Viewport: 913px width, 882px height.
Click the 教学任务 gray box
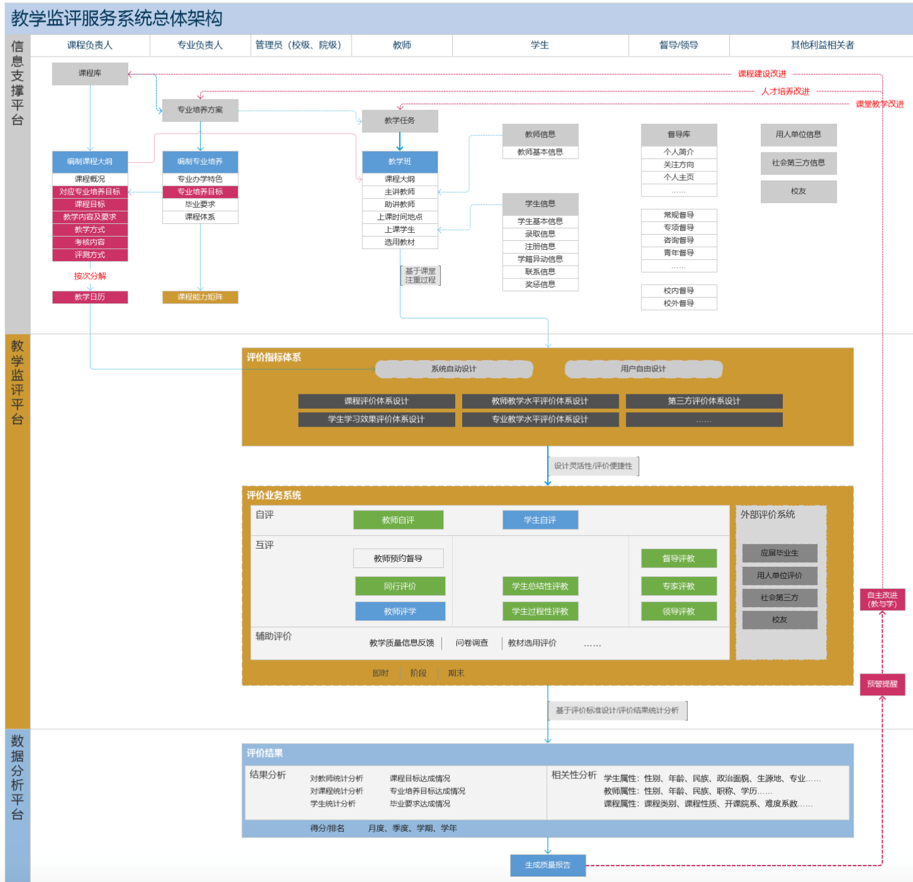(400, 121)
